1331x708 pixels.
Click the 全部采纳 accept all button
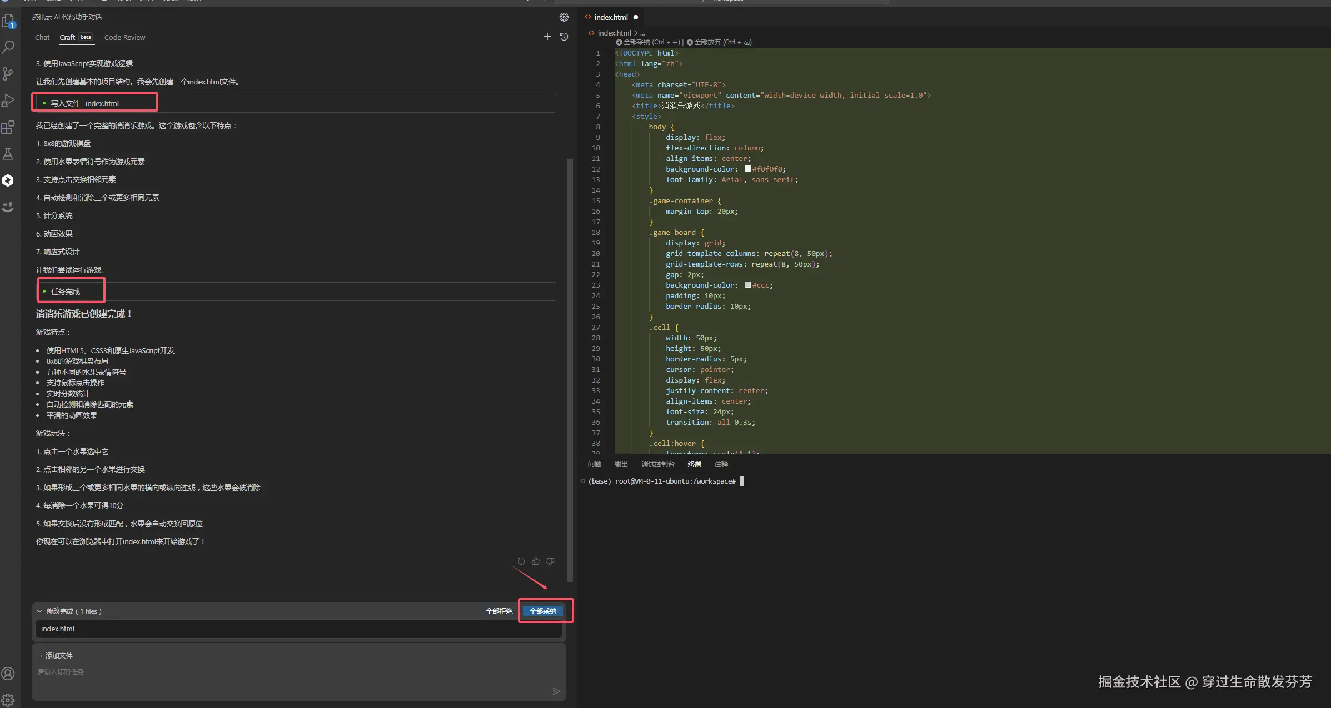pos(542,611)
